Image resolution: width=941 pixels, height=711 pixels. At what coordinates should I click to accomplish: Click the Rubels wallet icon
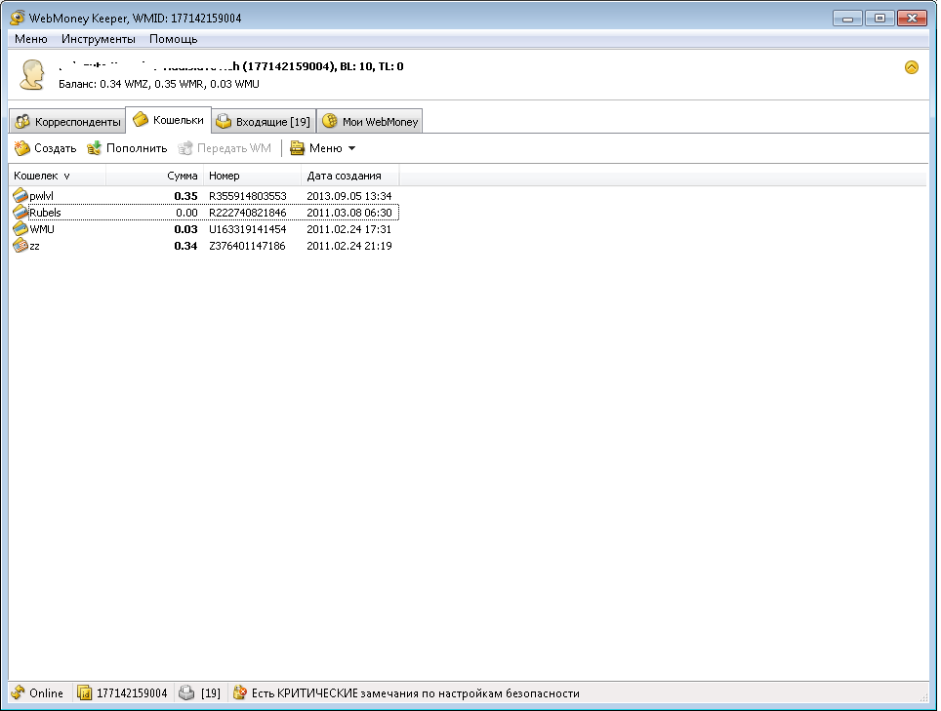(x=20, y=213)
